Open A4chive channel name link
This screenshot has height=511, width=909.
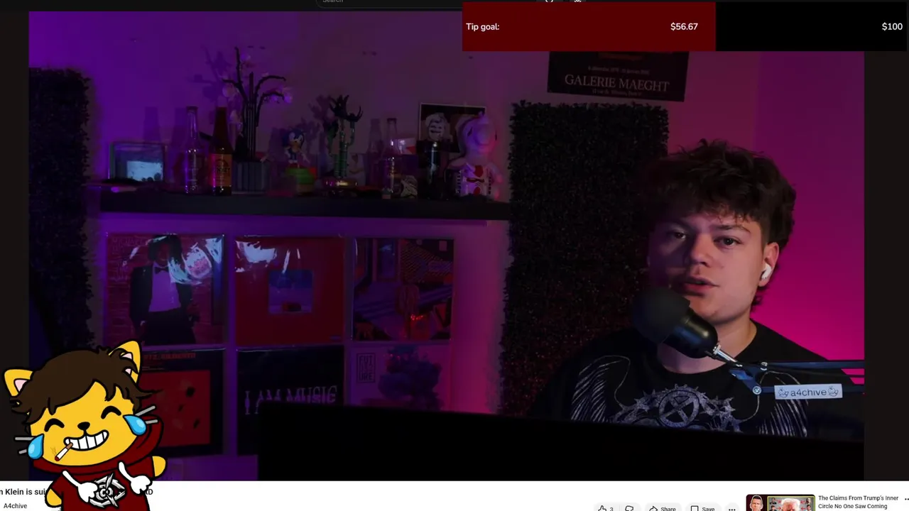pyautogui.click(x=15, y=506)
